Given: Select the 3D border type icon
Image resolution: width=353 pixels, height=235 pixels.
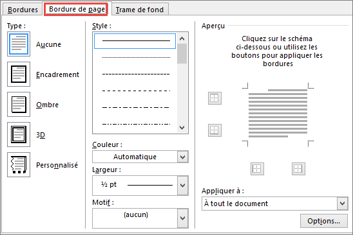Looking at the screenshot, I should click(19, 135).
